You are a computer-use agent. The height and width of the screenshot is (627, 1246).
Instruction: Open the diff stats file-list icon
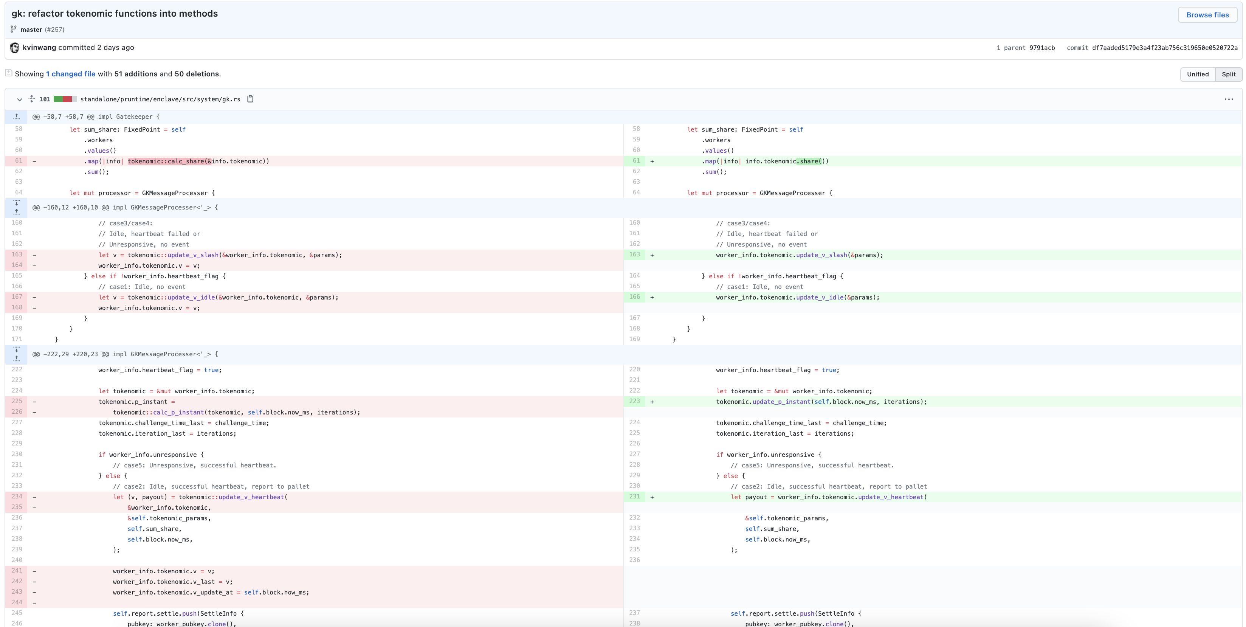[x=9, y=73]
